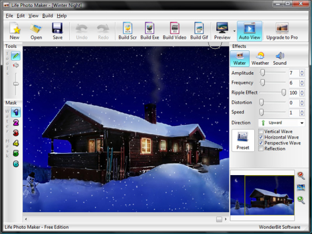Click the red zoom out magnifier
Viewport: 312px width, 234px height.
[301, 176]
